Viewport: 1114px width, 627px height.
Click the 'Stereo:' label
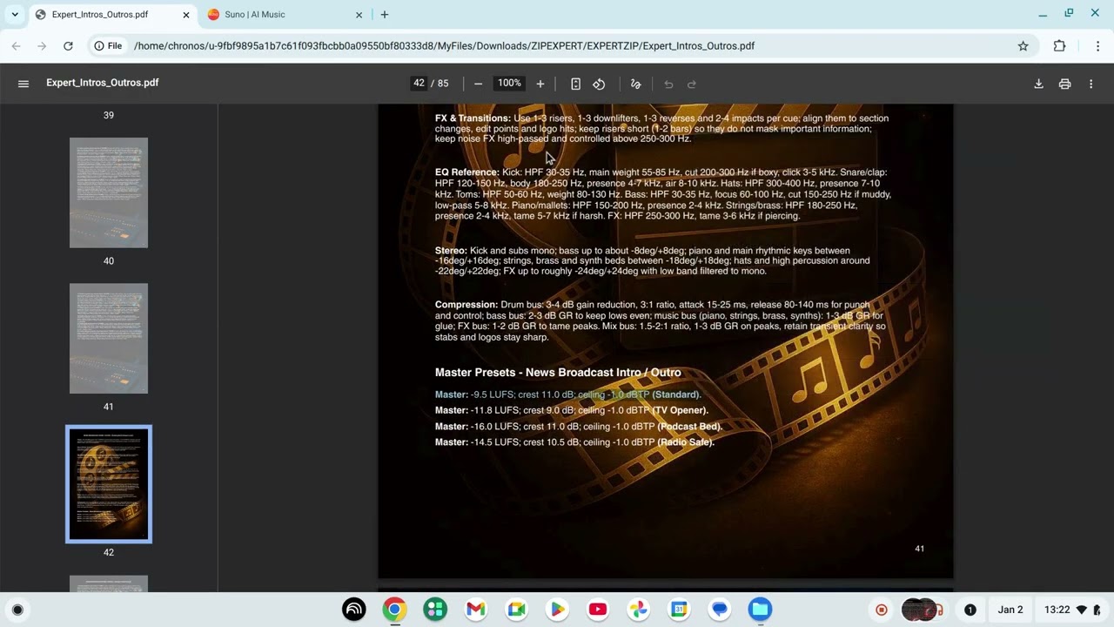(451, 250)
